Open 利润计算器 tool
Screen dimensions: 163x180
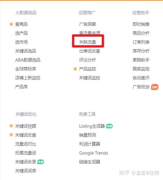point(90,144)
